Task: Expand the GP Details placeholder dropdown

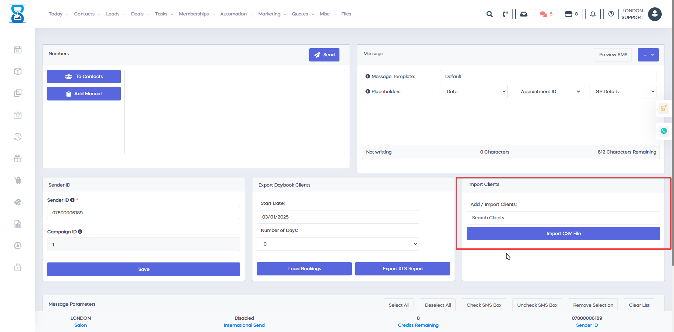Action: [622, 92]
